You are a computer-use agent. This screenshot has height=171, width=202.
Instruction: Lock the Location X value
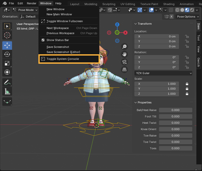pyautogui.click(x=187, y=36)
